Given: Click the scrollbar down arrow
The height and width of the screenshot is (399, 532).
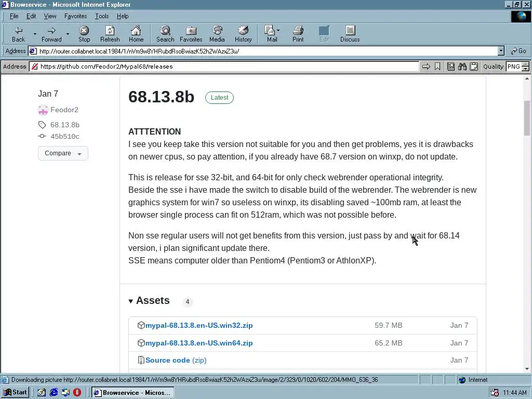Looking at the screenshot, I should click(x=527, y=368).
